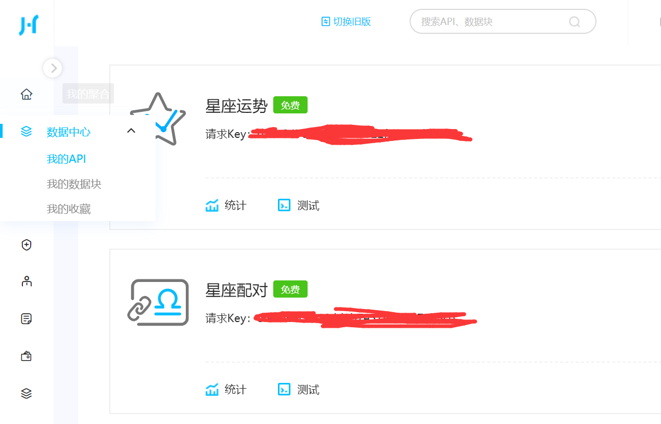
Task: Open the user account sidebar icon
Action: [27, 281]
